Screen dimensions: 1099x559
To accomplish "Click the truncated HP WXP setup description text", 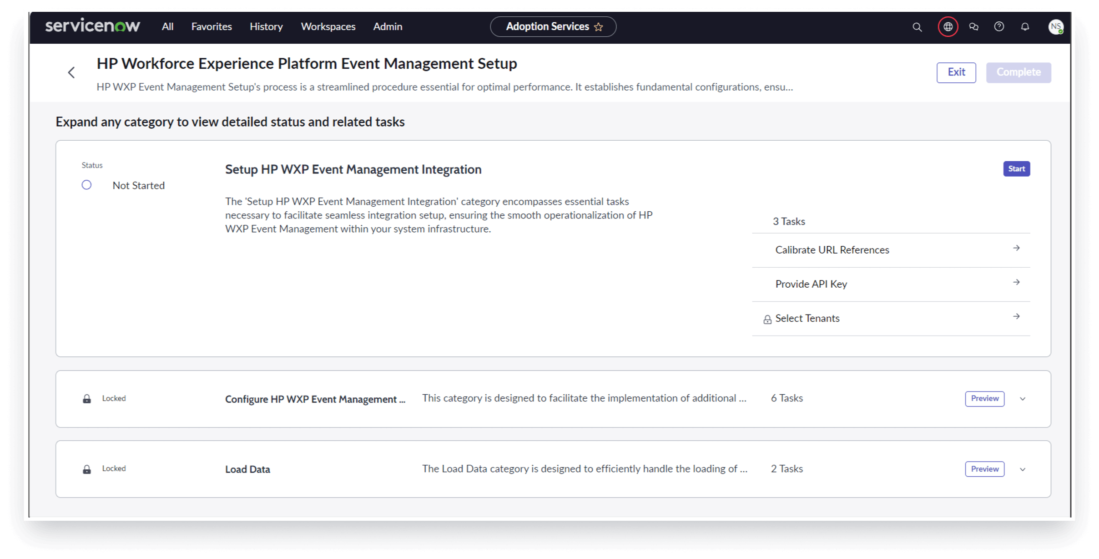I will pos(444,87).
